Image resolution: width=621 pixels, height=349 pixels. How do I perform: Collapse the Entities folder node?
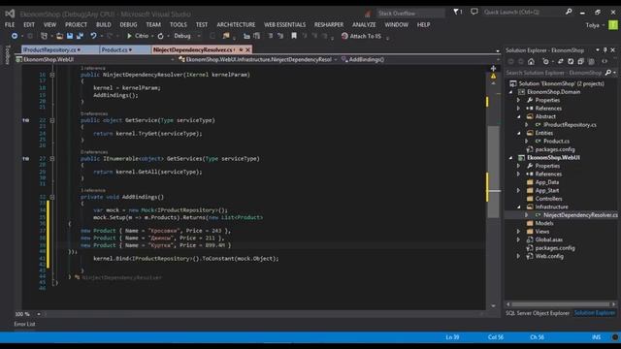coord(519,133)
